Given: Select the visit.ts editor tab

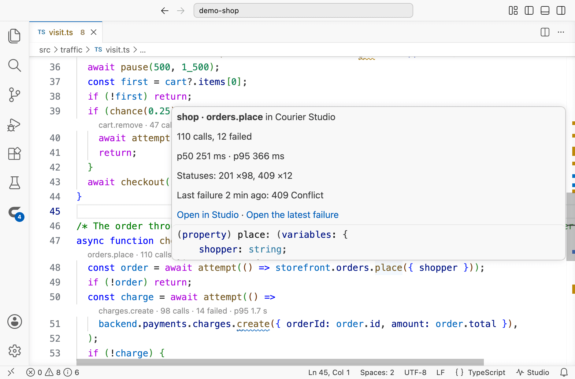Looking at the screenshot, I should 65,32.
